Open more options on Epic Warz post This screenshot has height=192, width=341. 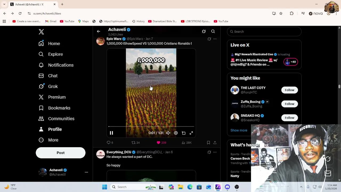pos(215,39)
